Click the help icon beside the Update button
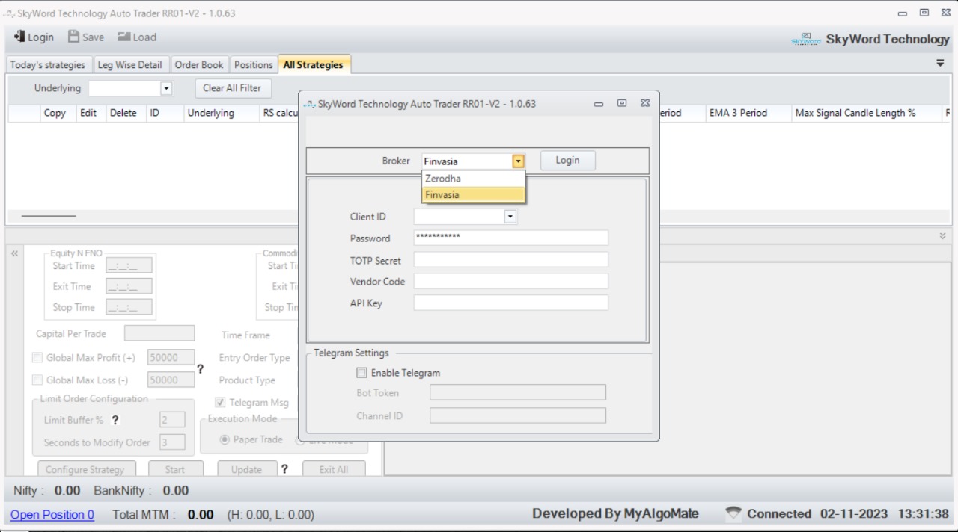The image size is (958, 532). coord(284,469)
